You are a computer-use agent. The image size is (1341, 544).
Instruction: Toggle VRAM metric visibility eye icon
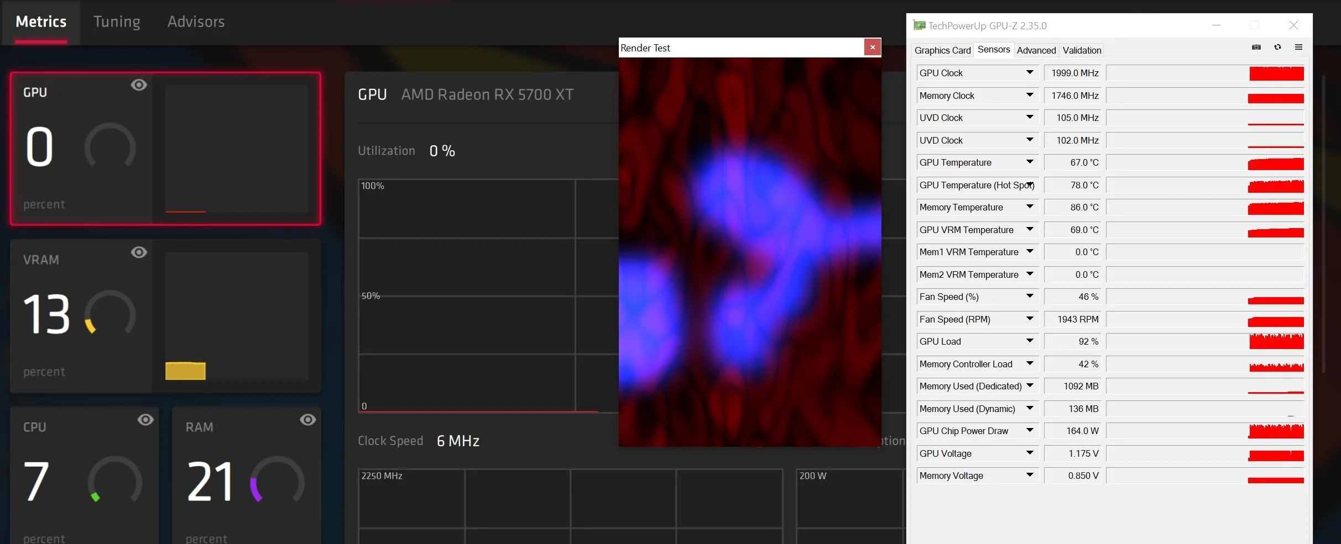pos(139,252)
